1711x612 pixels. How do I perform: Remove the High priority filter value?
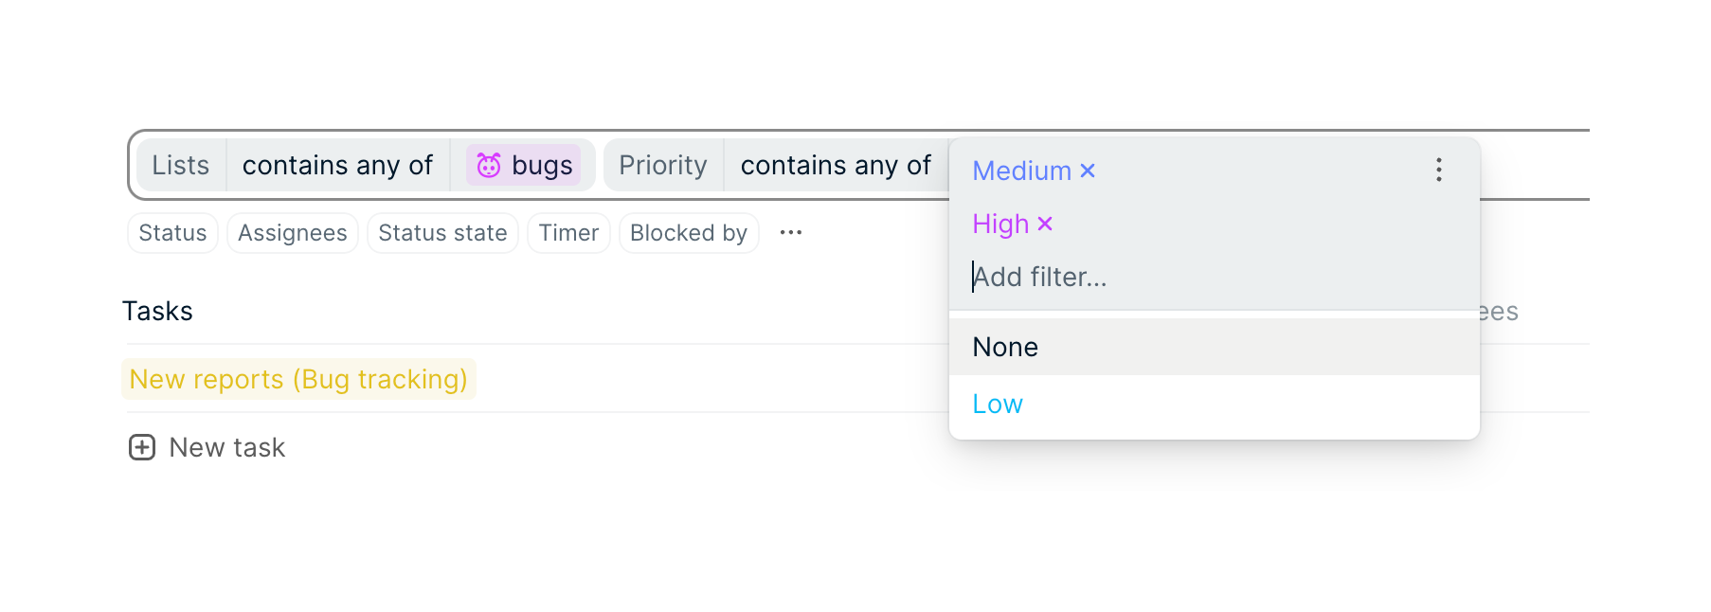[1045, 225]
